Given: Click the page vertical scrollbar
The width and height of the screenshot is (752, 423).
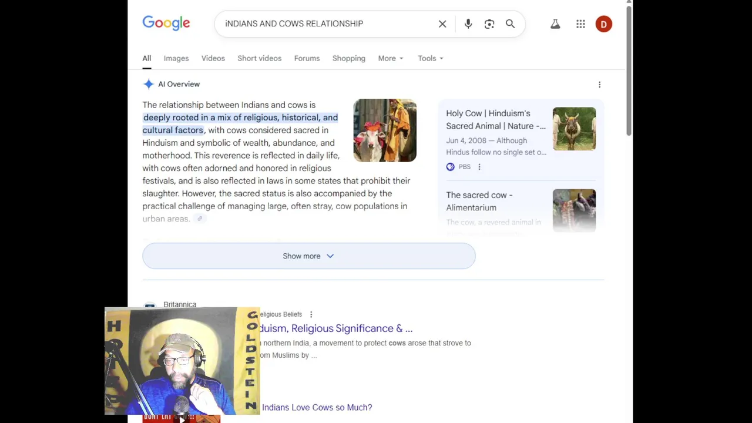Looking at the screenshot, I should pyautogui.click(x=629, y=70).
